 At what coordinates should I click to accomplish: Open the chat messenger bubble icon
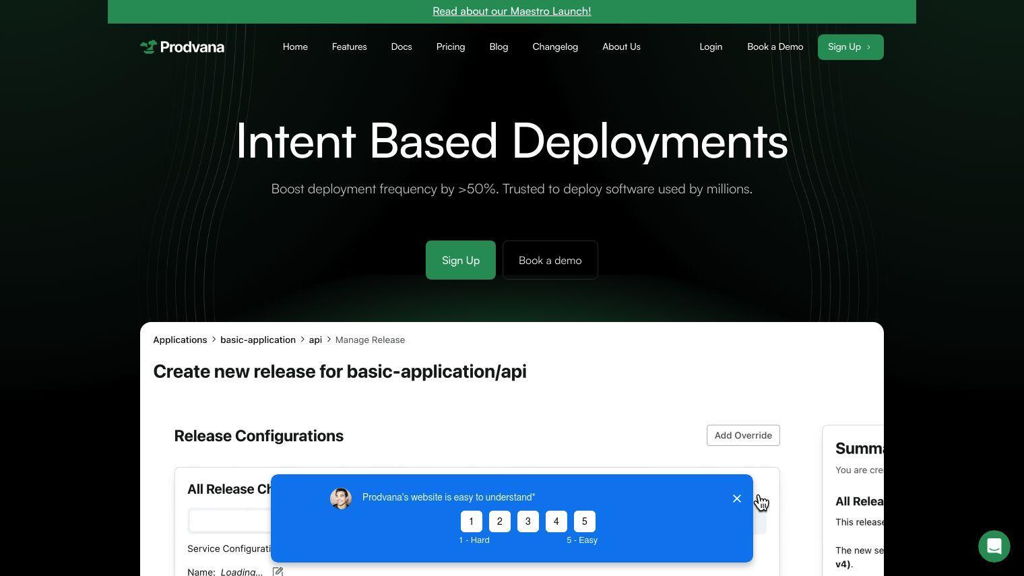tap(994, 546)
